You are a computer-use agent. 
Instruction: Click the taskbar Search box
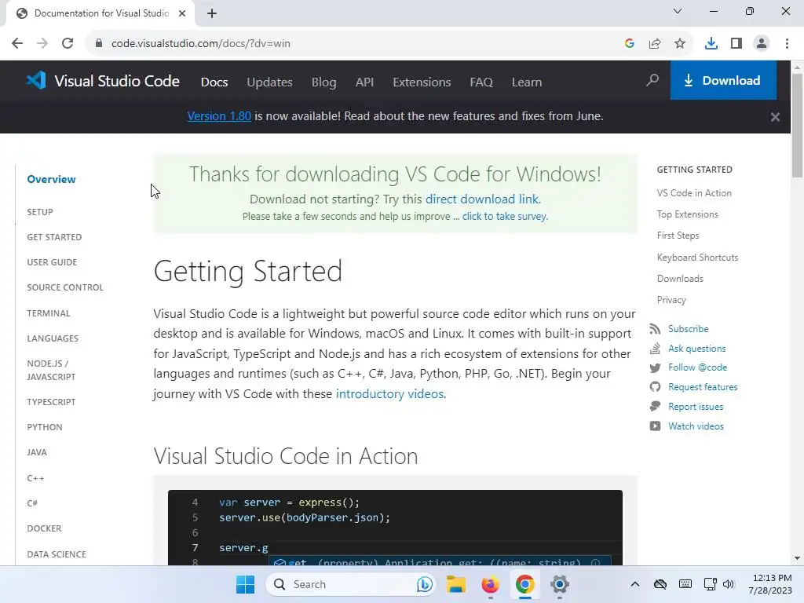click(351, 584)
